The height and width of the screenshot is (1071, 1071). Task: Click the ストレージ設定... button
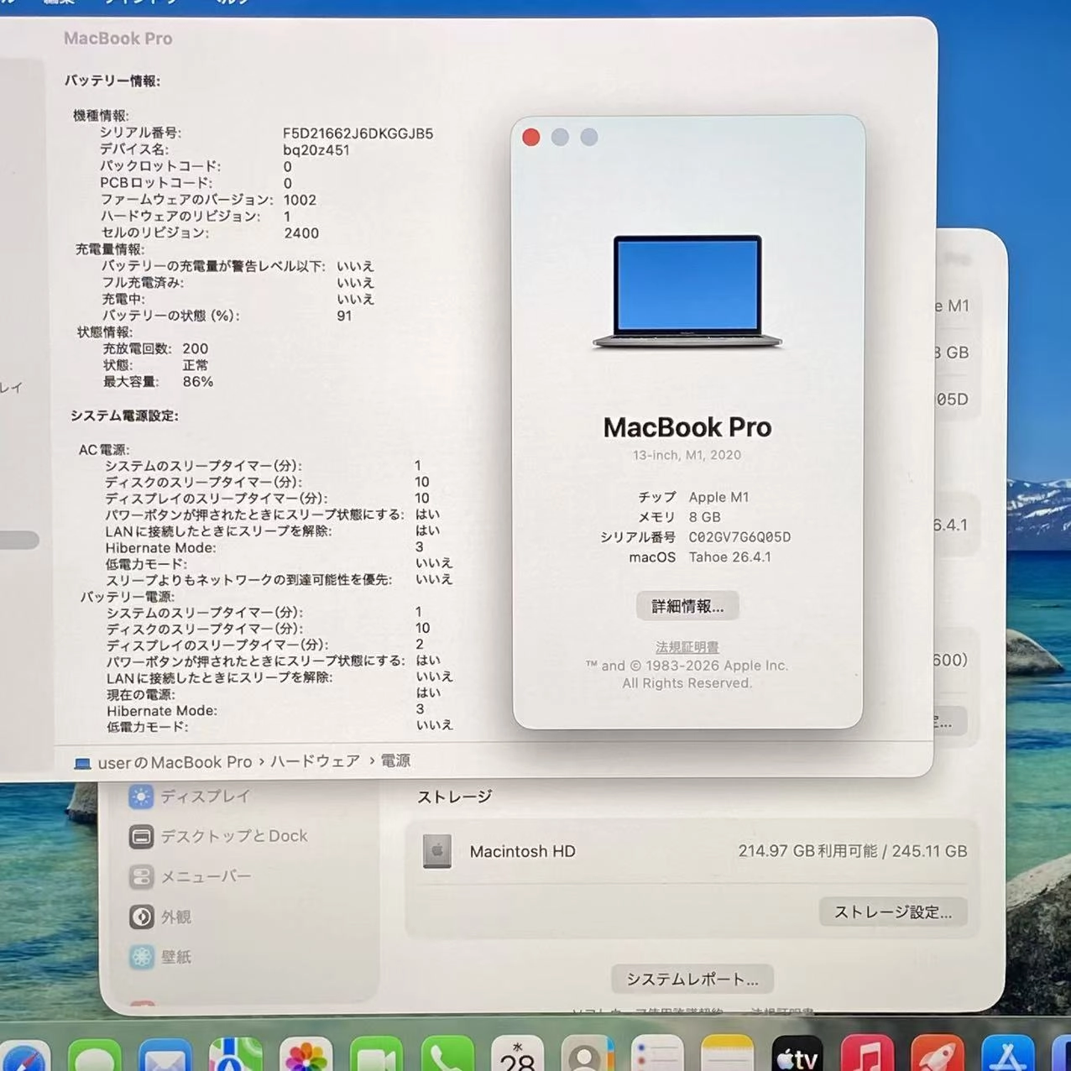point(893,912)
